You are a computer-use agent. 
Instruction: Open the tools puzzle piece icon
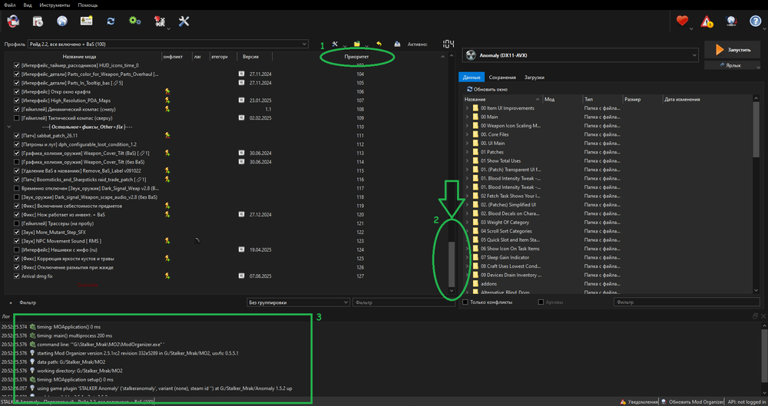[160, 21]
